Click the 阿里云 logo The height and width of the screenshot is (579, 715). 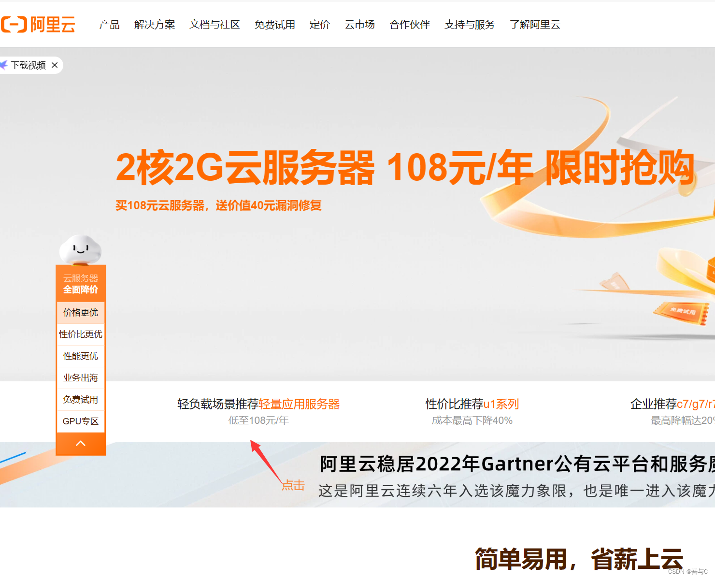(x=38, y=24)
